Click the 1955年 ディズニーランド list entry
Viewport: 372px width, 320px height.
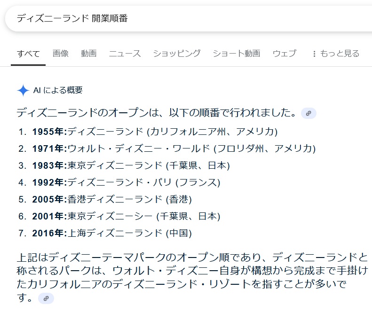click(155, 131)
